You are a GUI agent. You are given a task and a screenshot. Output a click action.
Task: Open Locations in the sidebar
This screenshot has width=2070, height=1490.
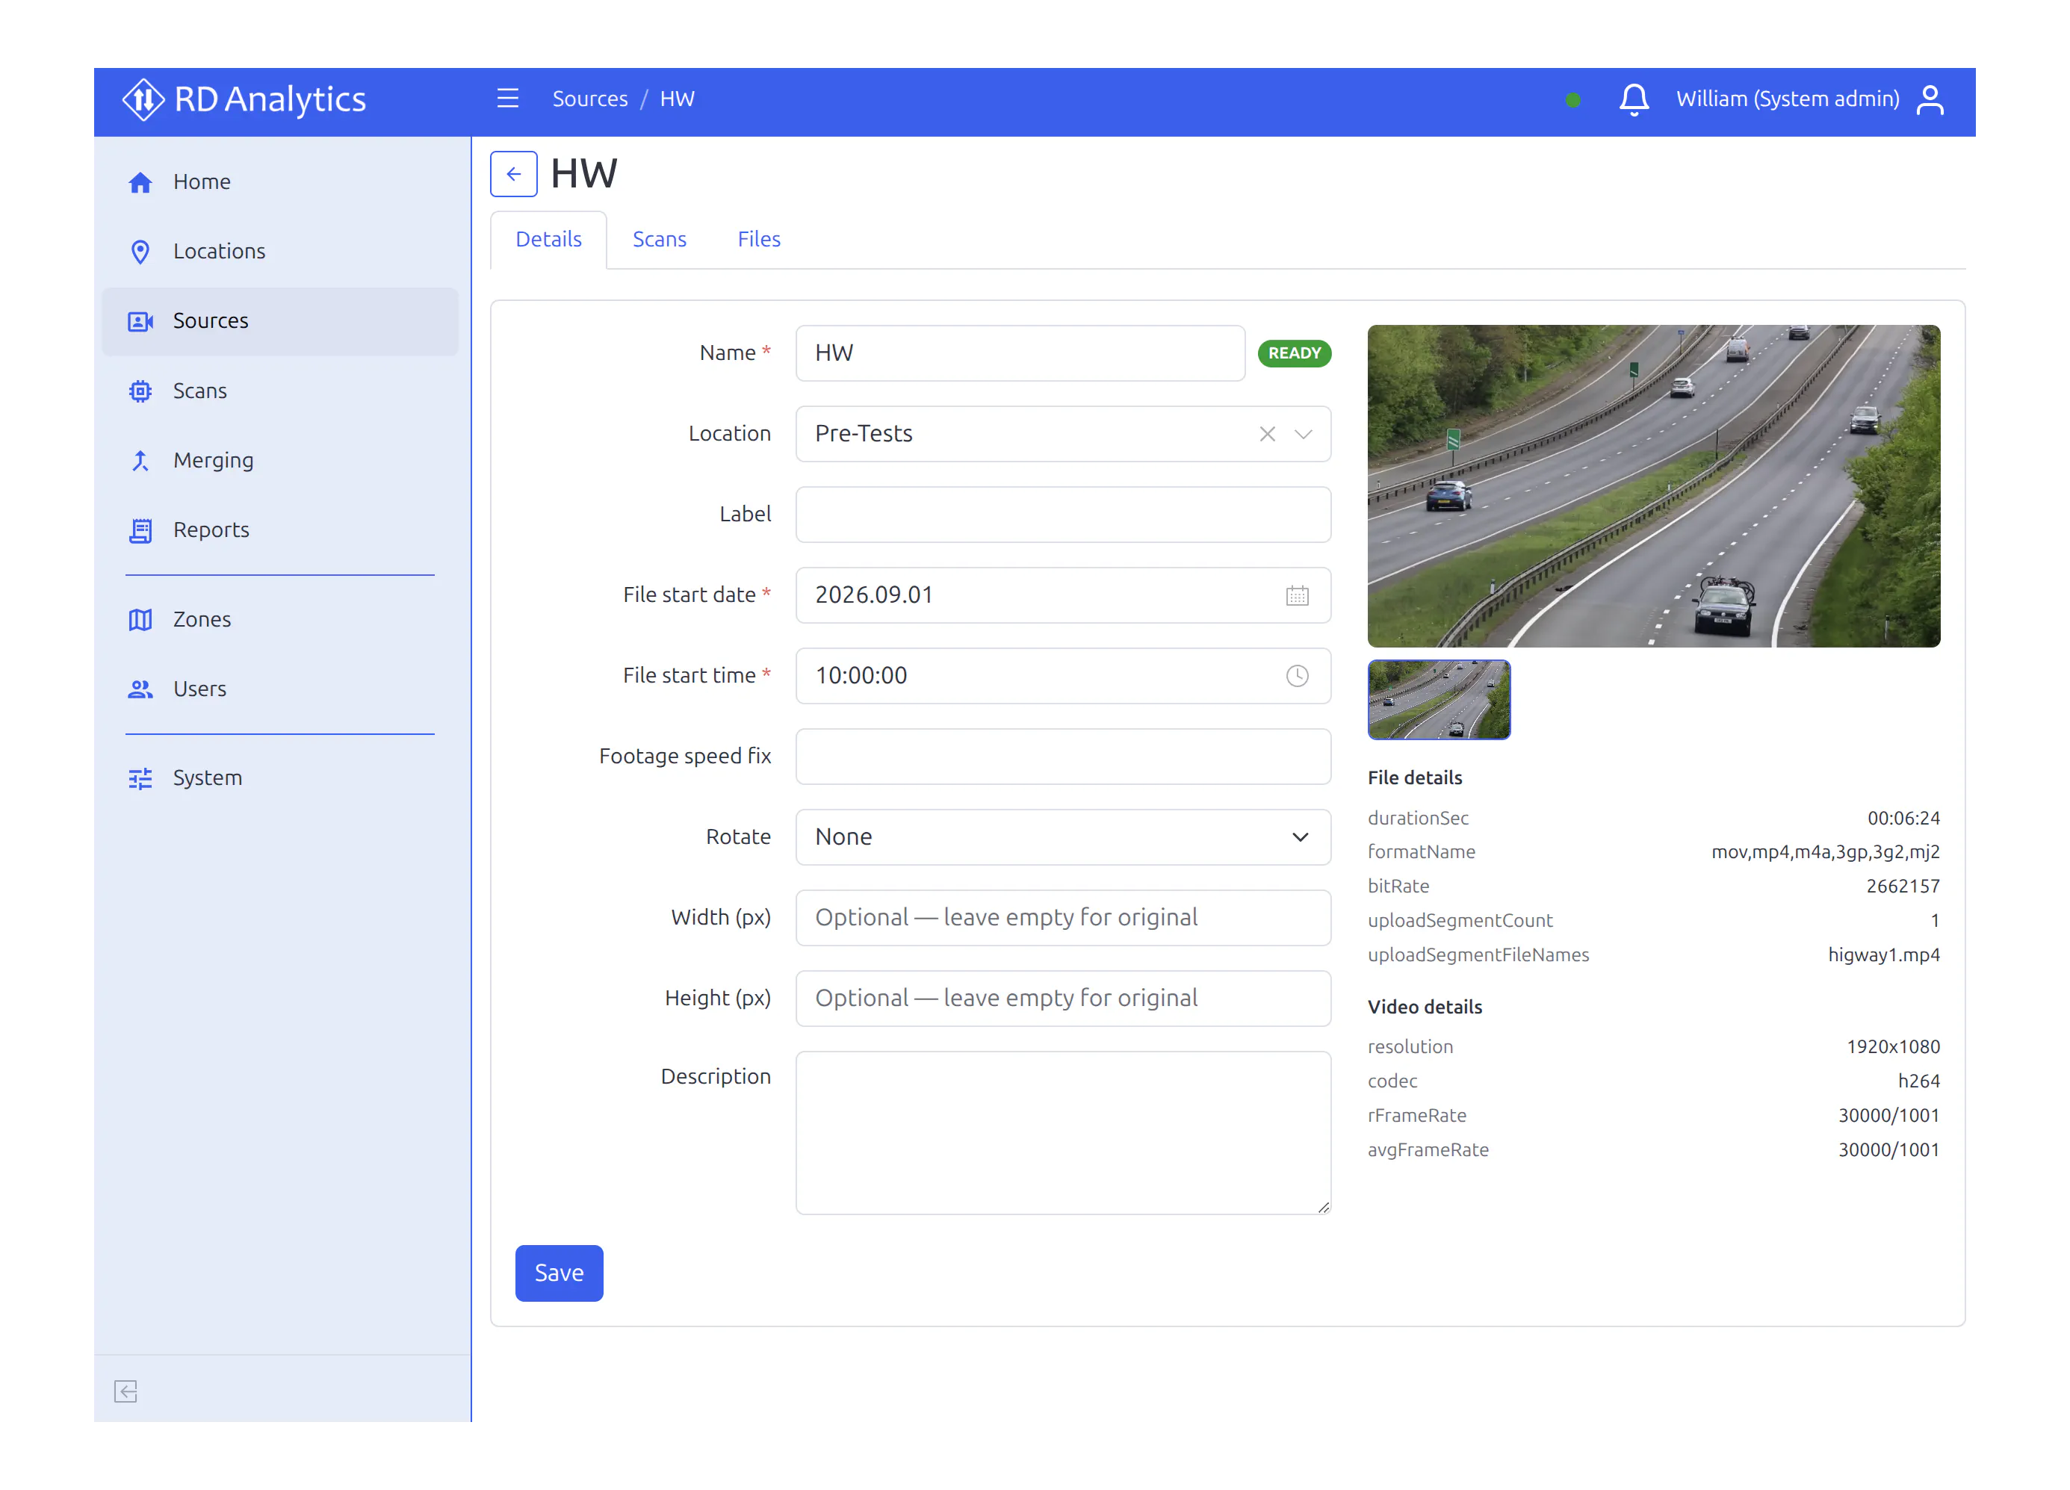[280, 252]
